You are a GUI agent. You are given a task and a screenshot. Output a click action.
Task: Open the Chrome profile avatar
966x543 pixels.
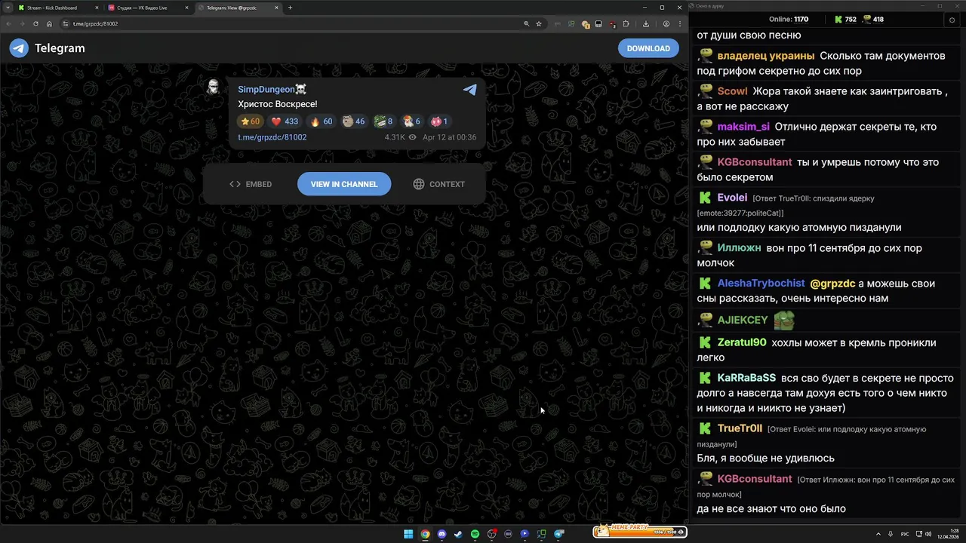[666, 23]
